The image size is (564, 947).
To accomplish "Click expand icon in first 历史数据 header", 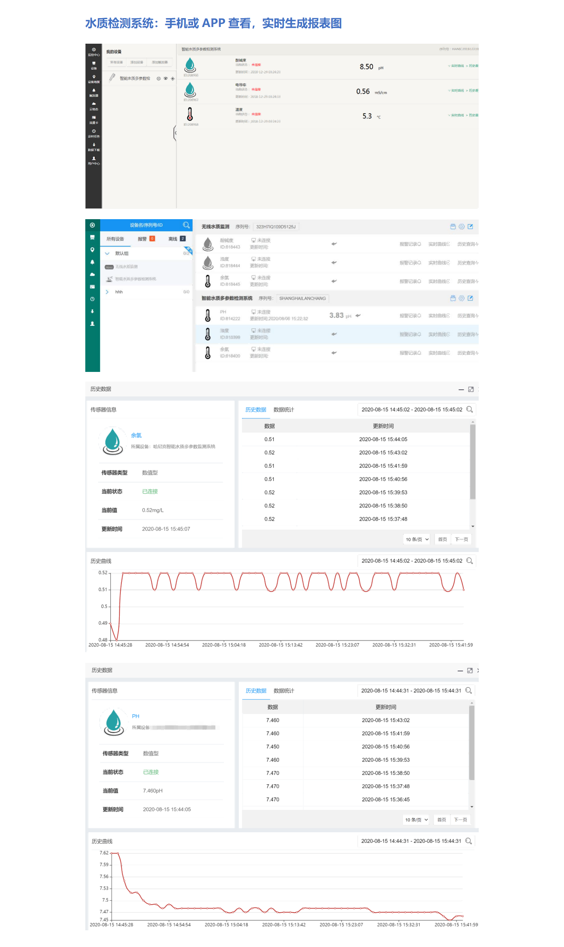I will tap(471, 389).
